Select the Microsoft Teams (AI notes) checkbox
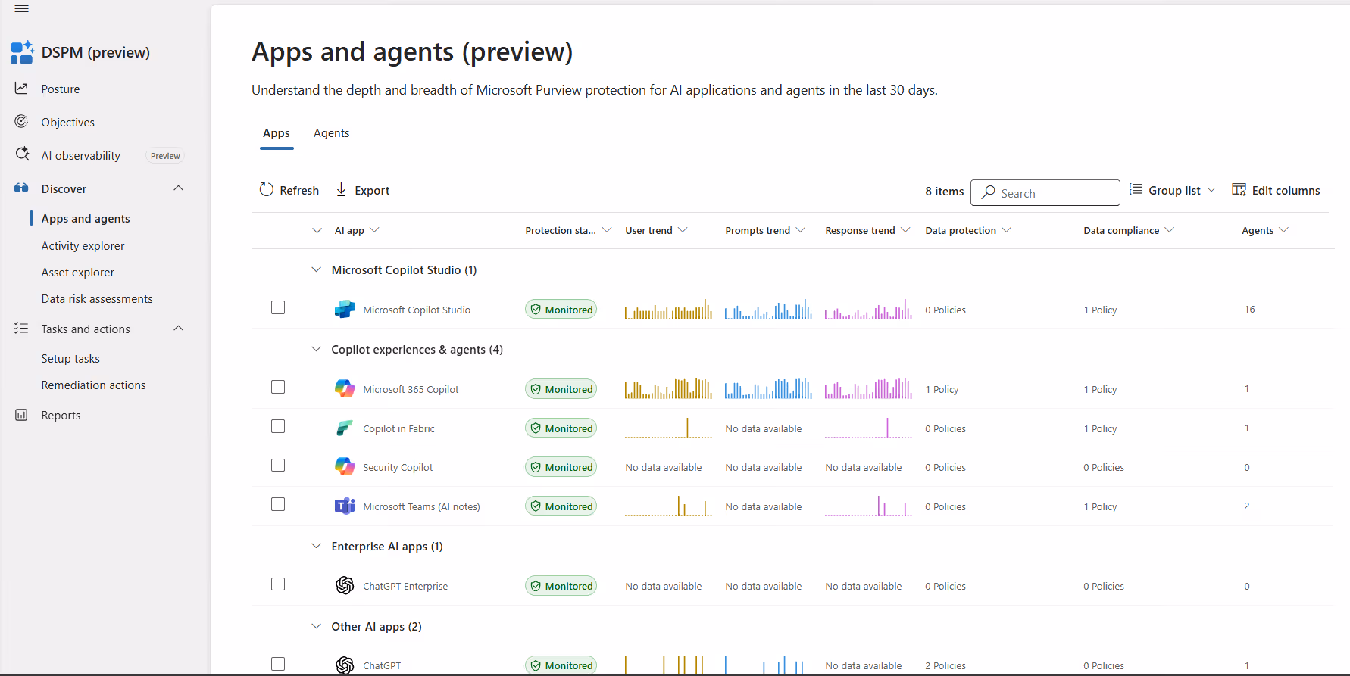The image size is (1350, 676). click(278, 504)
